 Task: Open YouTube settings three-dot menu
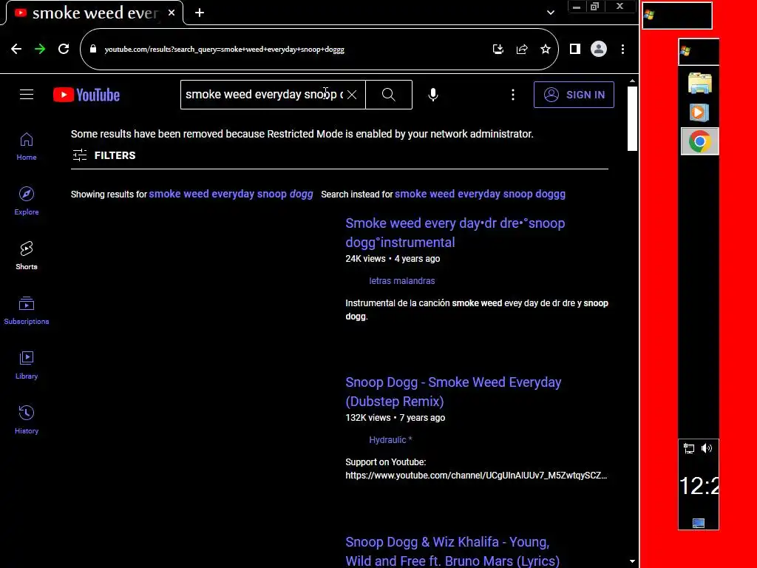513,95
